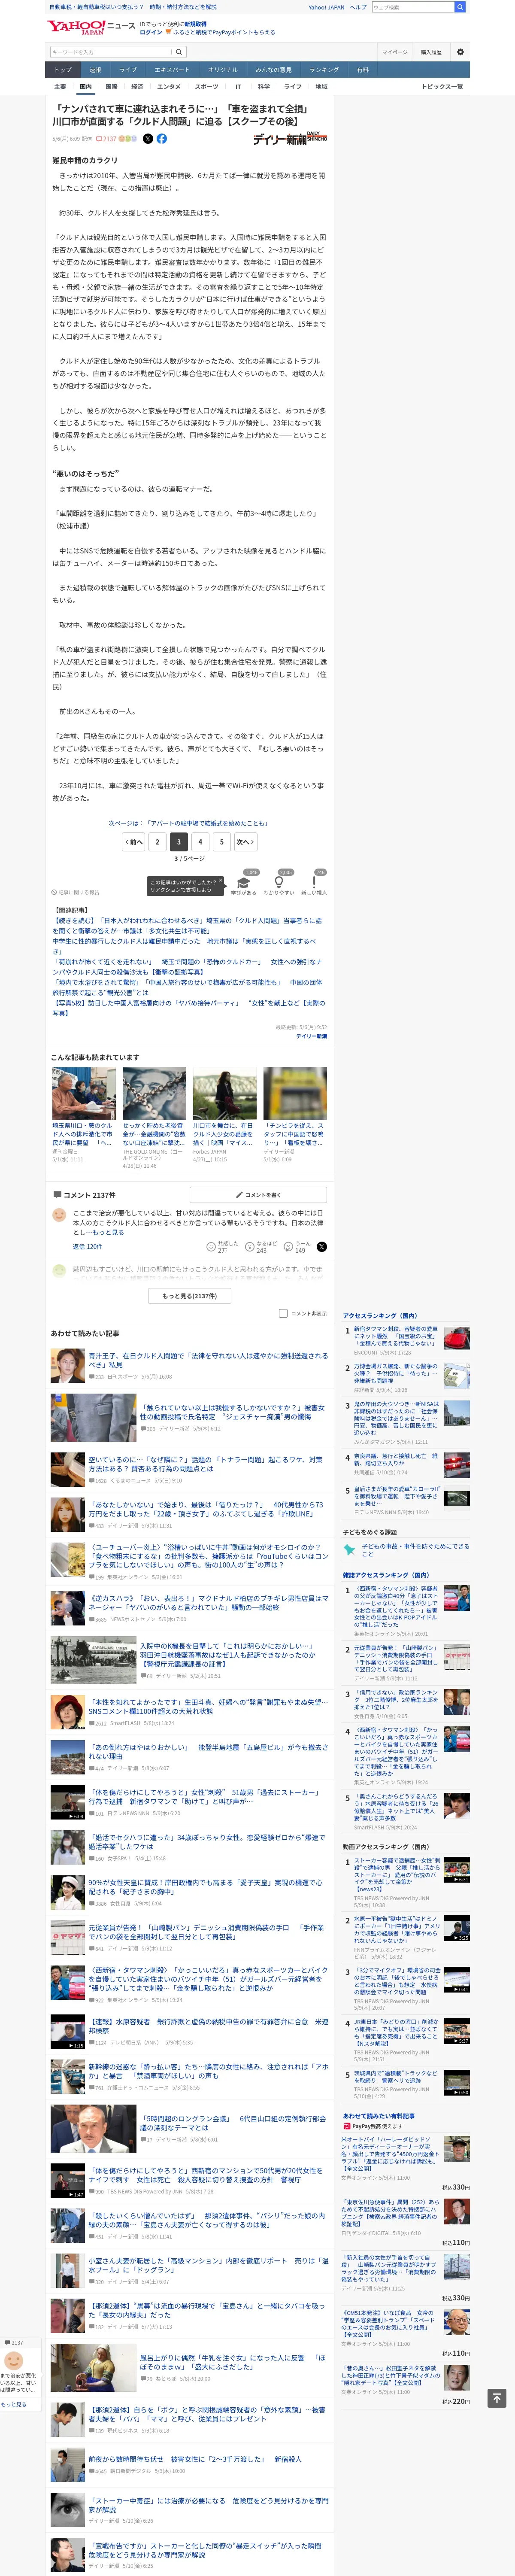515x2576 pixels.
Task: Share article on Facebook
Action: (162, 139)
